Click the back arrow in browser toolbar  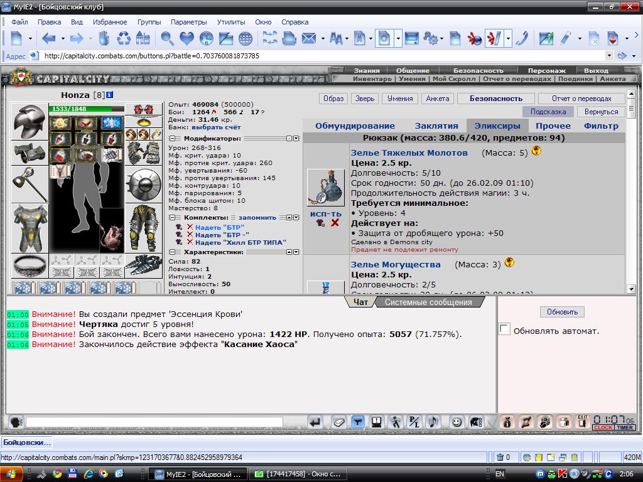point(48,39)
